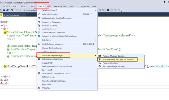Click the TOOLS menu

click(x=41, y=7)
